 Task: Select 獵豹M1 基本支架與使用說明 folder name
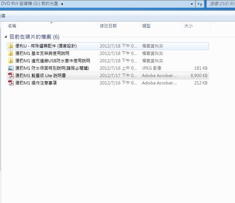pos(42,53)
